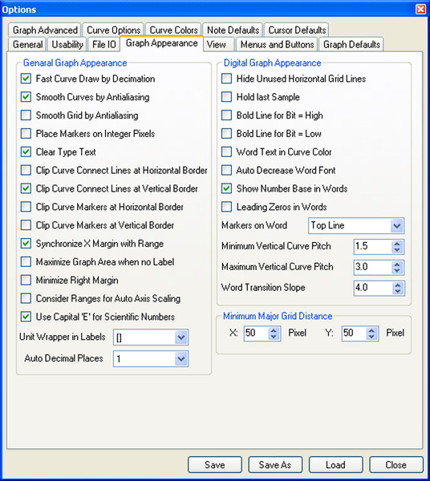This screenshot has height=481, width=430.
Task: Decrease Maximum Vertical Curve Pitch with down arrow
Action: (x=397, y=271)
